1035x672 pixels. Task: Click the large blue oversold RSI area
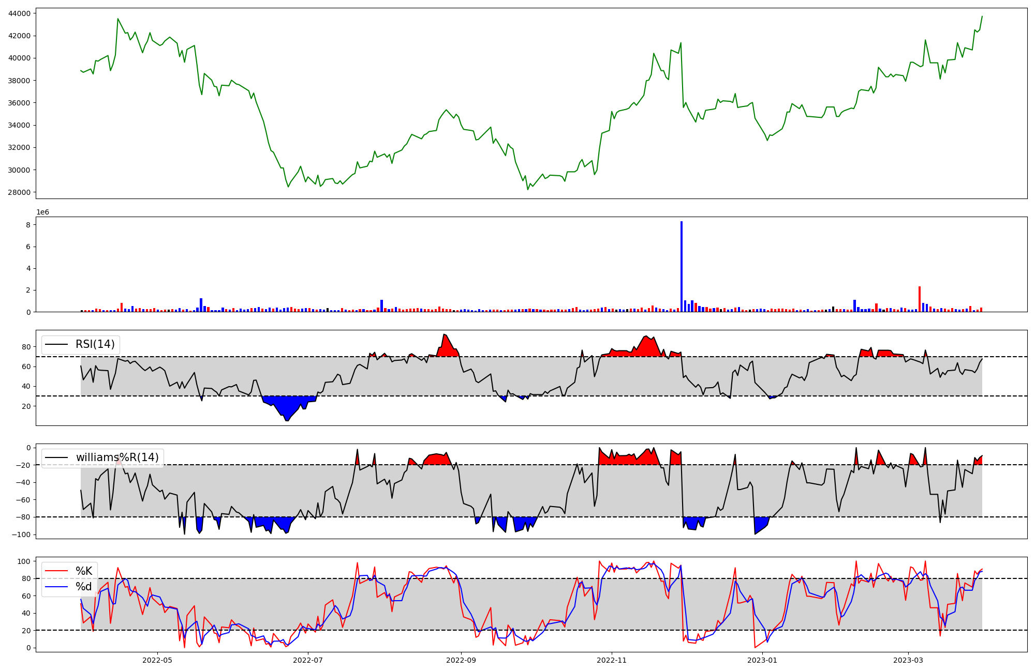(x=287, y=406)
